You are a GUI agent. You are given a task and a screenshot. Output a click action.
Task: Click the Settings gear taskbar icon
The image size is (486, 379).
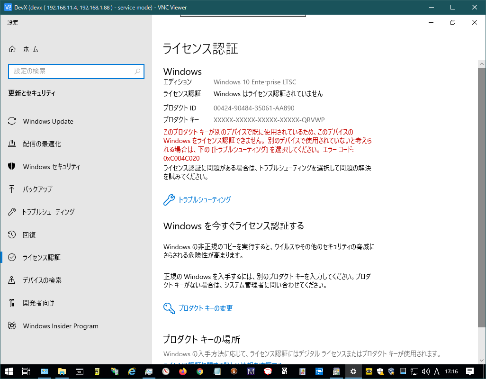point(353,371)
